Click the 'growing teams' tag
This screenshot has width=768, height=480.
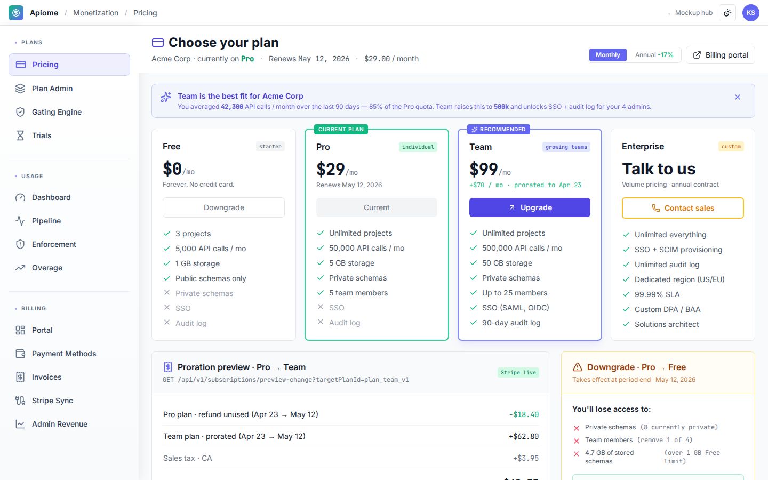click(x=566, y=147)
